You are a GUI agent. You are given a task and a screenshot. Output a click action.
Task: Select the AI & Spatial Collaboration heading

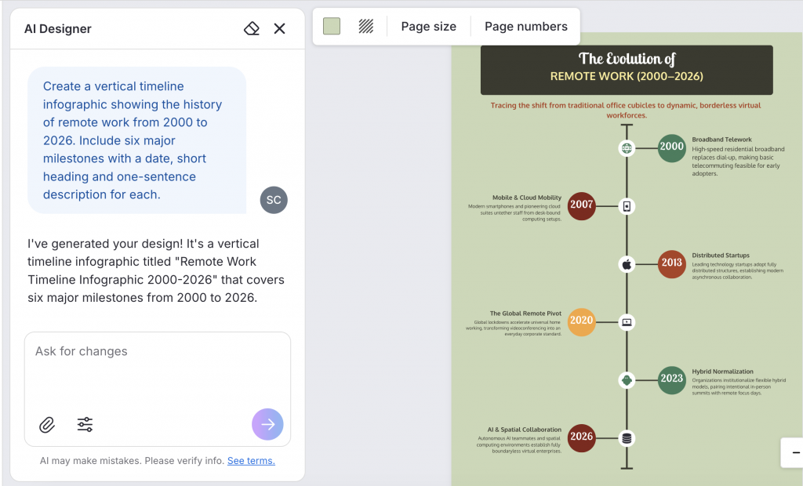coord(525,430)
